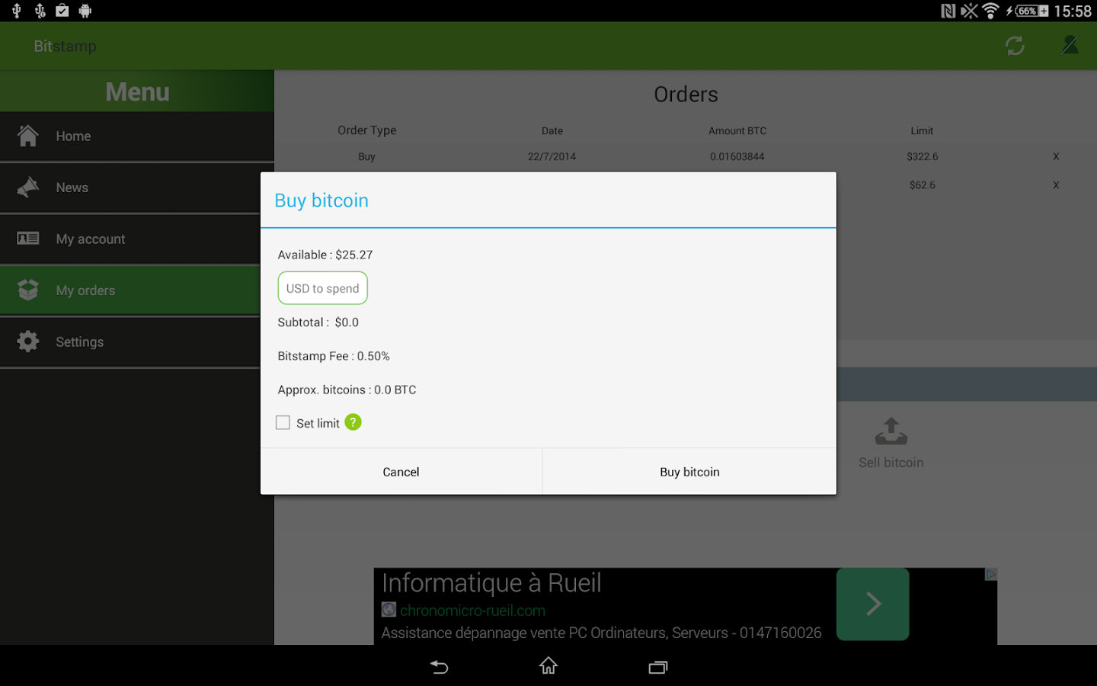
Task: Open the chronomicro-rueil.com ad link
Action: pos(472,611)
